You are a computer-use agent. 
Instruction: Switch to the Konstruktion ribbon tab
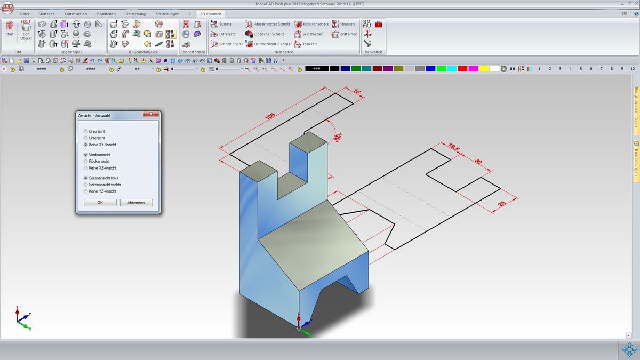[76, 14]
